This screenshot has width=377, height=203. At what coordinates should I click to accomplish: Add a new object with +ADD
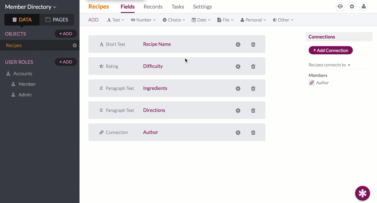pyautogui.click(x=66, y=34)
